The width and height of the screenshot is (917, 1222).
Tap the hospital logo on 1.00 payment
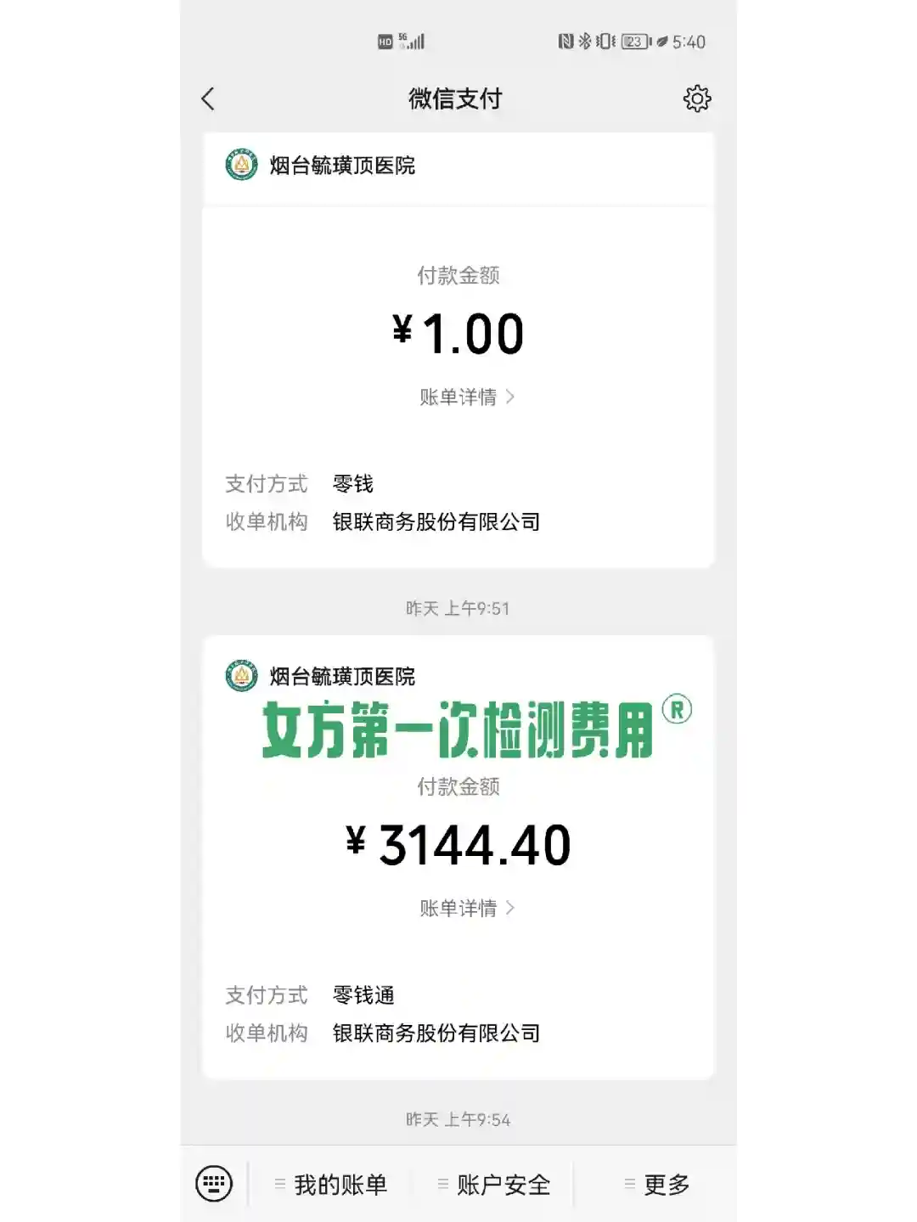coord(241,165)
